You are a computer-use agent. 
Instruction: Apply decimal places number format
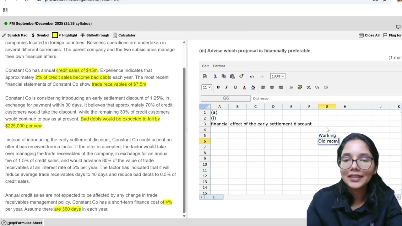(x=291, y=87)
